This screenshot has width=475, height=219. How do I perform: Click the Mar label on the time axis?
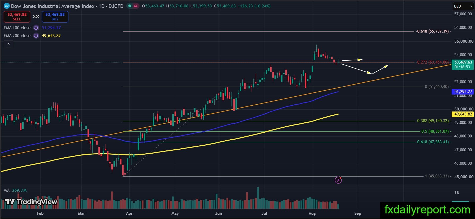[x=81, y=213]
